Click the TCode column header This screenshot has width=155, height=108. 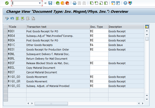tap(17, 27)
